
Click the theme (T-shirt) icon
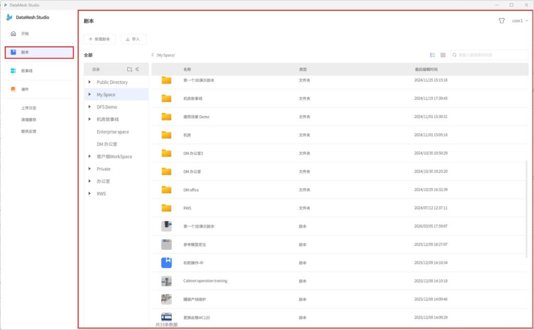502,21
